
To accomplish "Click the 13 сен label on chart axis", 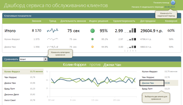I will [x=95, y=100].
